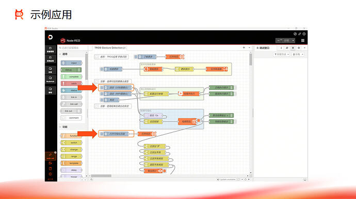Open the clear-messages dropdown in the debug panel
356x199 pixels.
298,55
